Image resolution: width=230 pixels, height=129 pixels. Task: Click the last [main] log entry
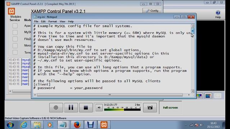click(x=25, y=84)
